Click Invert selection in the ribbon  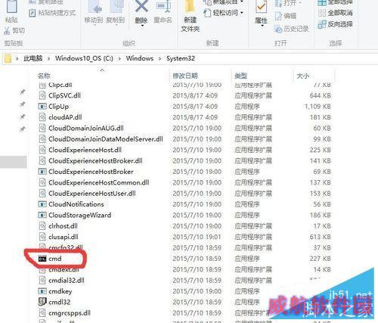(336, 24)
